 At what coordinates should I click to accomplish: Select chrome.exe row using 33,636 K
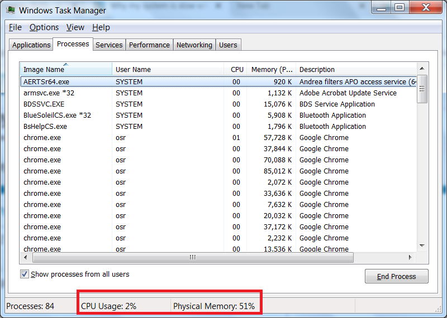(218, 193)
